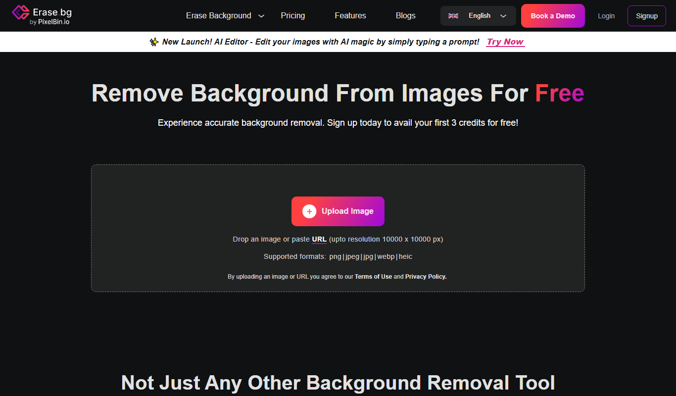Click the Upload Image button
The image size is (676, 396).
coord(338,211)
